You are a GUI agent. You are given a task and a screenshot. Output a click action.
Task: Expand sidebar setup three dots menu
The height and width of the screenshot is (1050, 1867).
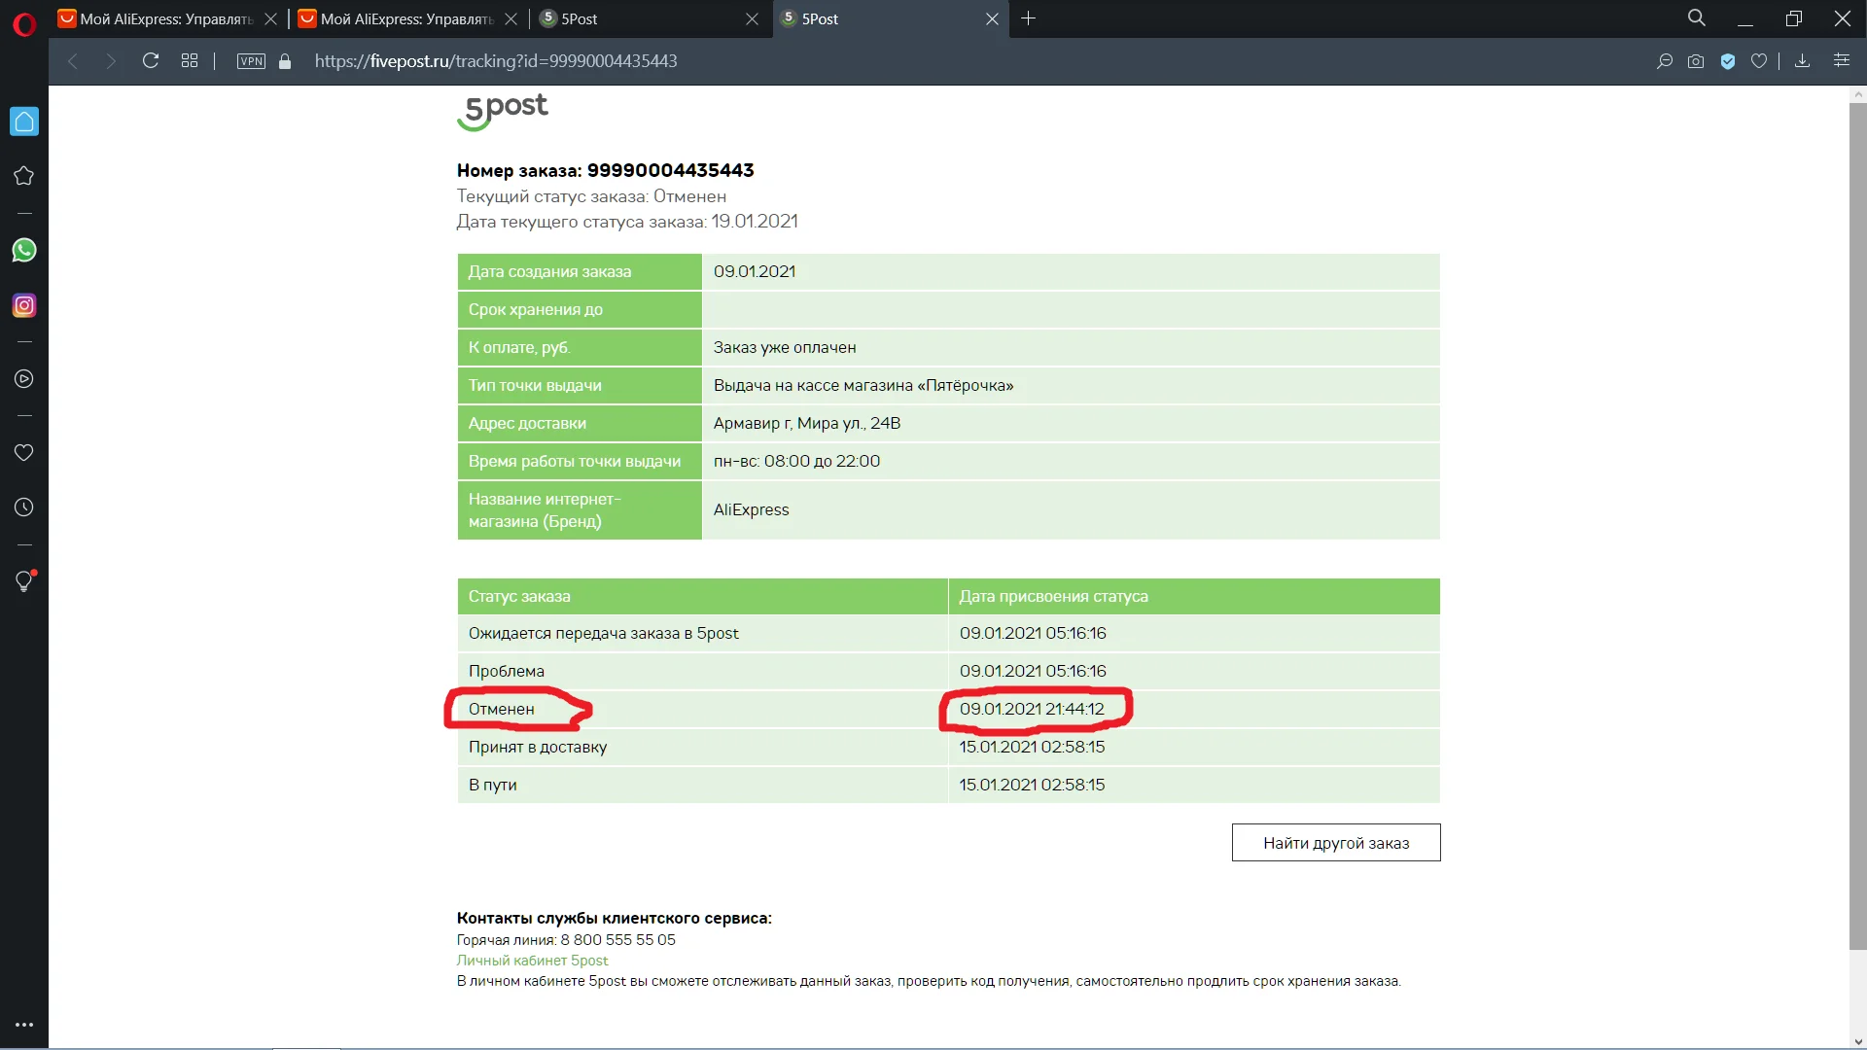click(x=24, y=1025)
